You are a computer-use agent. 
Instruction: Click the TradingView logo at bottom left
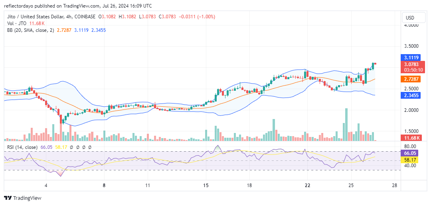point(22,198)
